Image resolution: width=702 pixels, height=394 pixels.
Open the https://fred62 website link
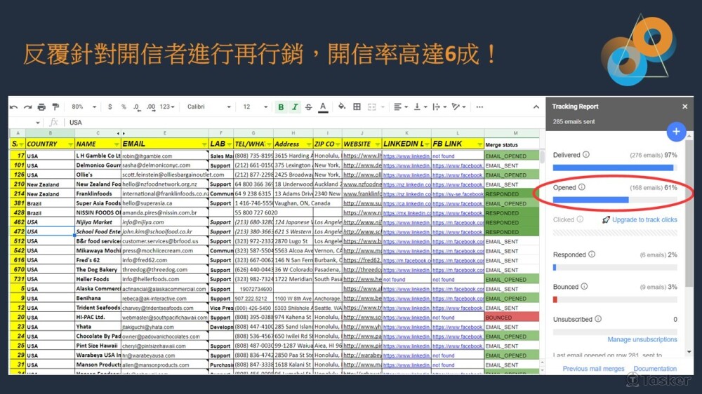pos(362,260)
